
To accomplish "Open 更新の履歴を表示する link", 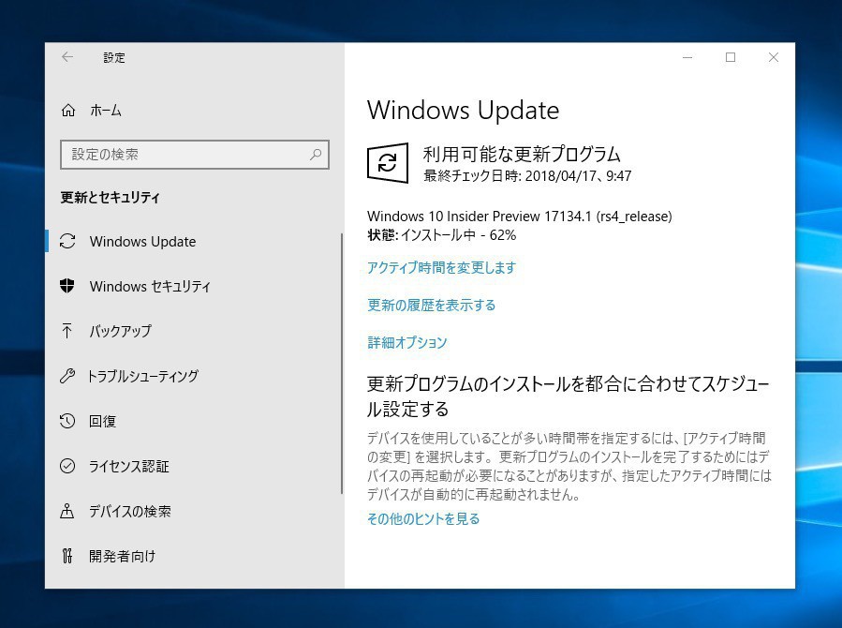I will click(431, 306).
